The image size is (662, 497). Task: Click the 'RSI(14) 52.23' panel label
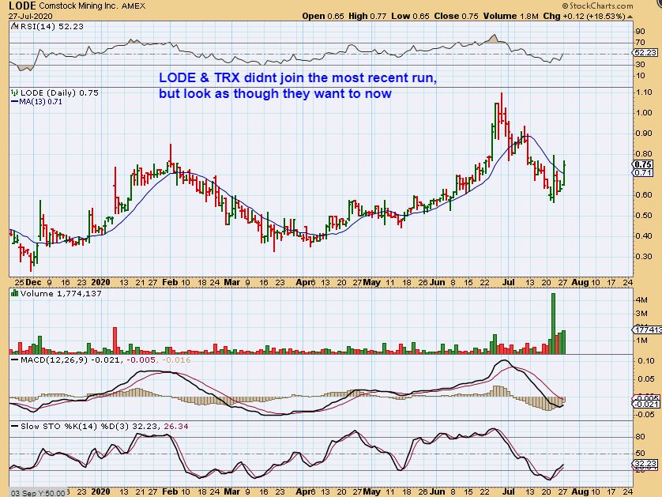point(51,27)
